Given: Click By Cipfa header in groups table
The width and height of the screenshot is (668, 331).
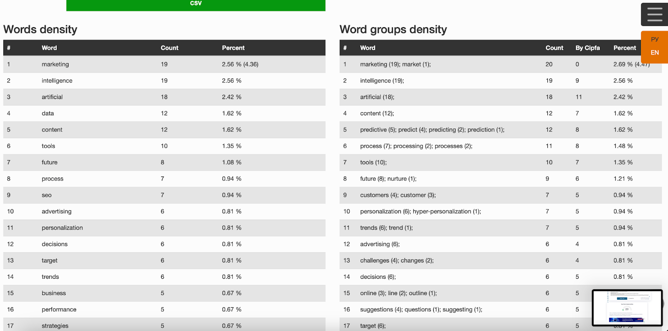Looking at the screenshot, I should tap(587, 48).
